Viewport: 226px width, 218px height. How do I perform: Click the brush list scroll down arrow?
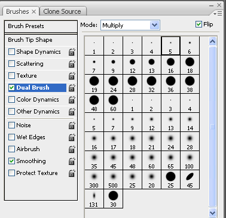(x=213, y=213)
